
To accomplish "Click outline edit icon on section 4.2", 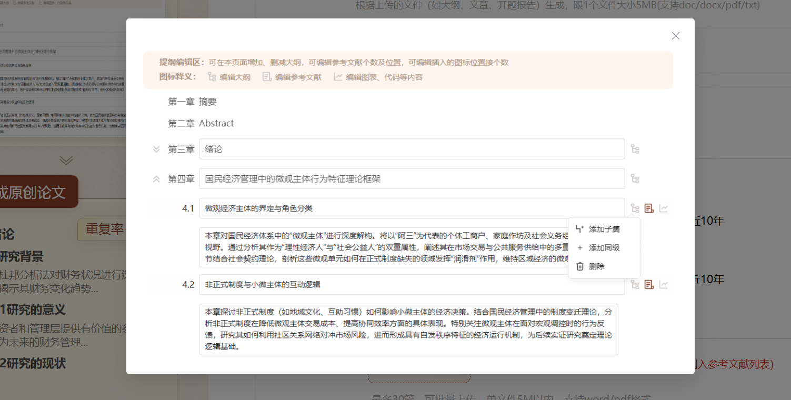I will pos(635,285).
